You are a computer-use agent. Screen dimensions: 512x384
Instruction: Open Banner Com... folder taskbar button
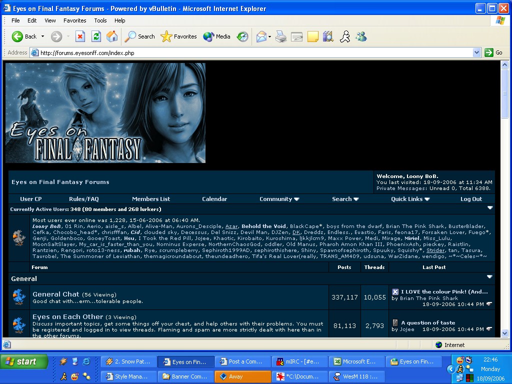point(186,376)
